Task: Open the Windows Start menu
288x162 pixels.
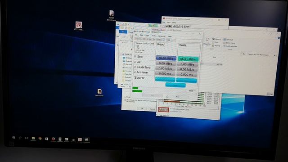Action: coord(13,138)
